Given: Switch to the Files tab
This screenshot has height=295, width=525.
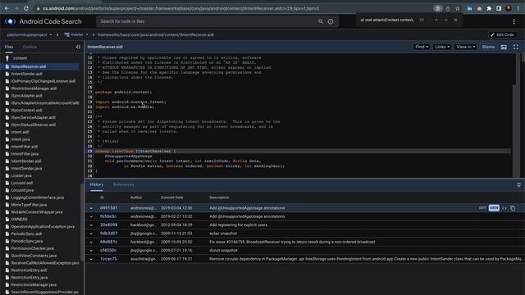Looking at the screenshot, I should click(x=9, y=47).
